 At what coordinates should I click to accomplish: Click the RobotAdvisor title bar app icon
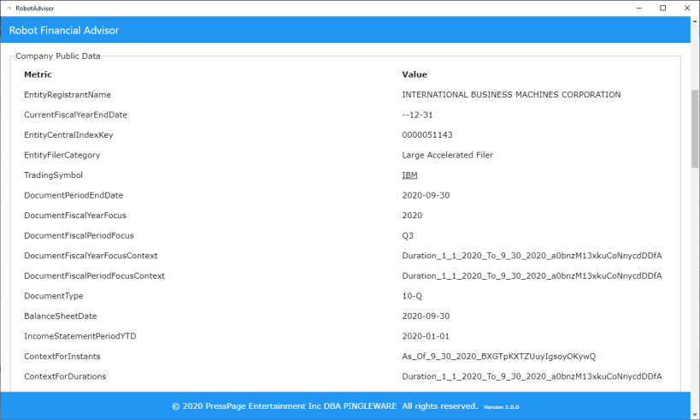9,8
